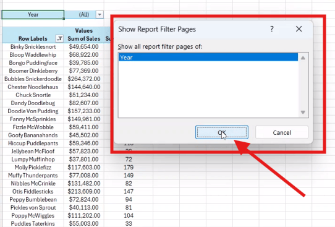Close the Show Report Filter Pages dialog
The height and width of the screenshot is (227, 335).
coord(299,29)
